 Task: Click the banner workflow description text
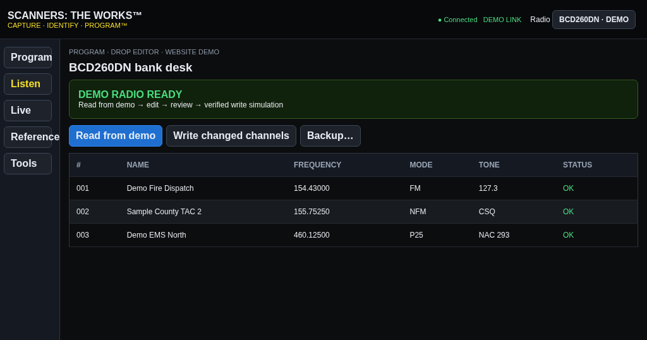pos(181,105)
